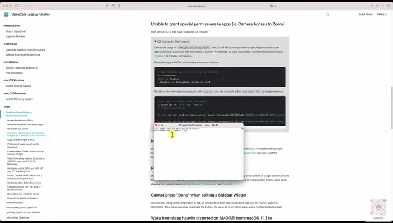
Task: Open Uninstalling OpenCore sidebar page
Action: [17, 217]
